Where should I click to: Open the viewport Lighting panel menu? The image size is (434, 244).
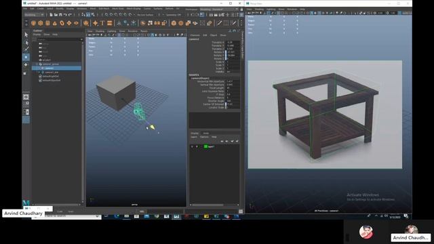[x=112, y=31]
